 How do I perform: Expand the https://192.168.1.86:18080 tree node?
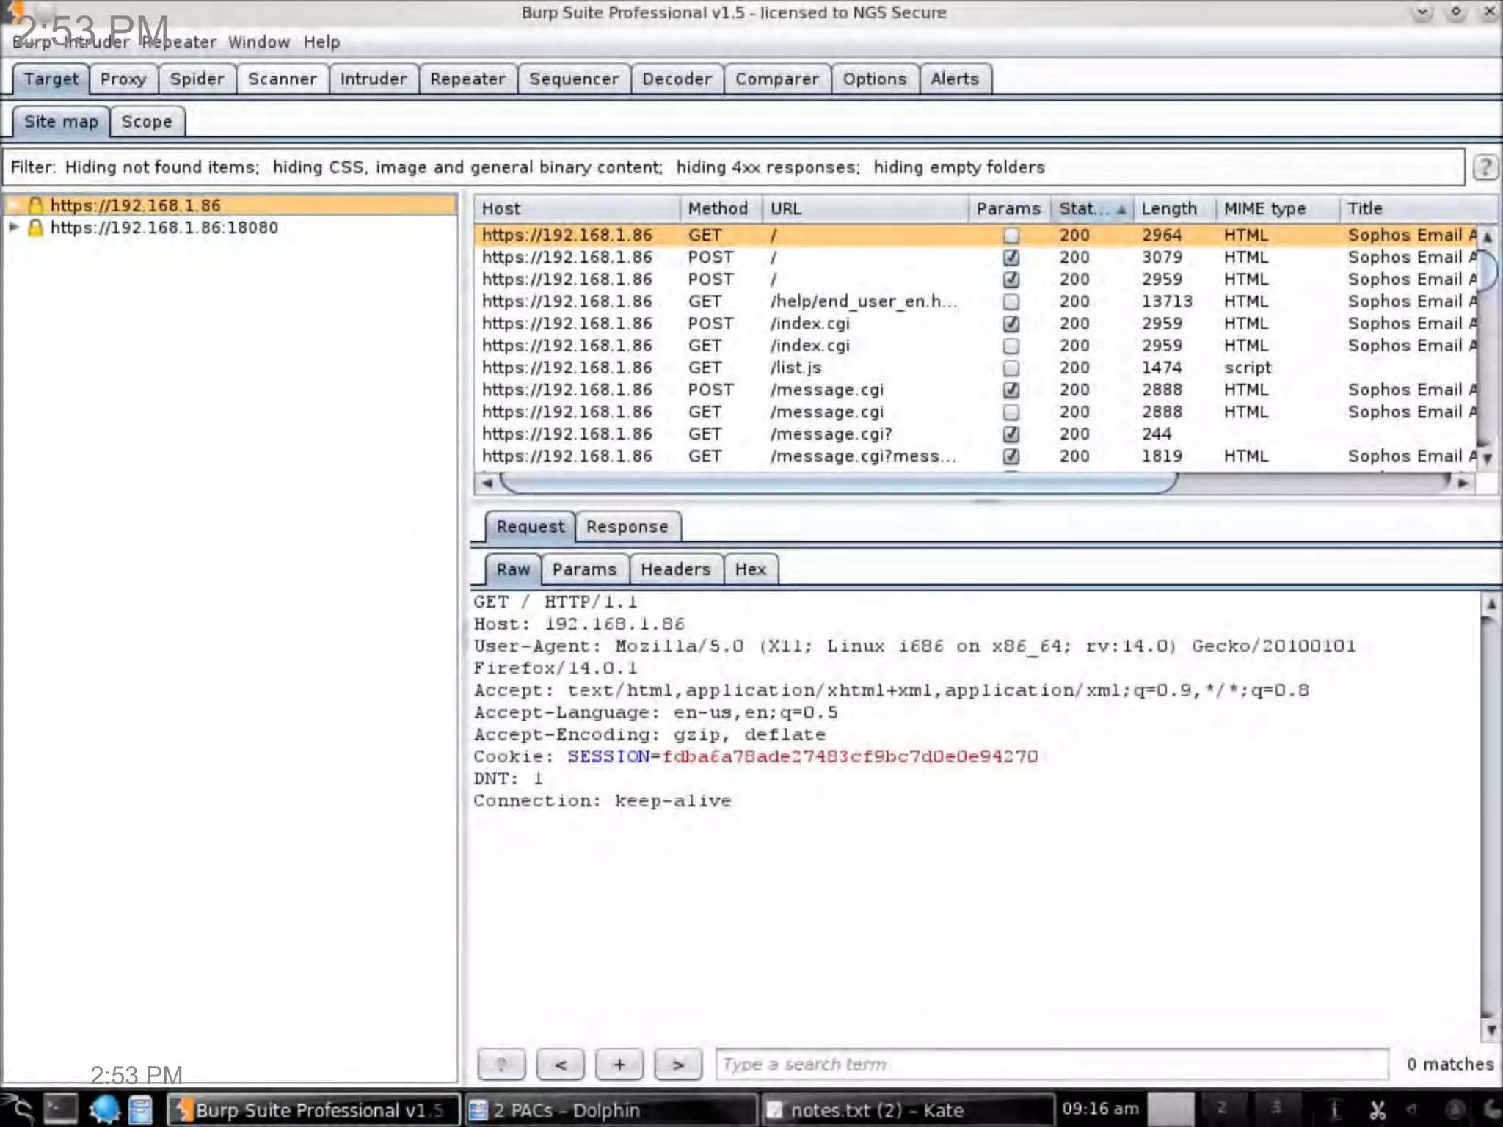click(x=13, y=227)
